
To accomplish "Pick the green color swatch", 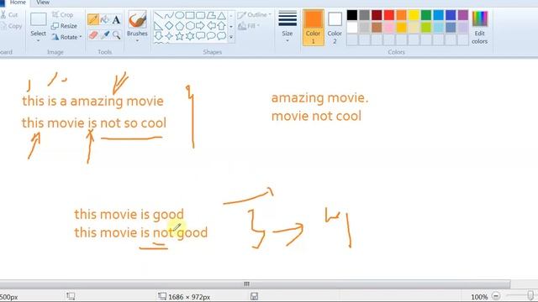I will pos(426,15).
